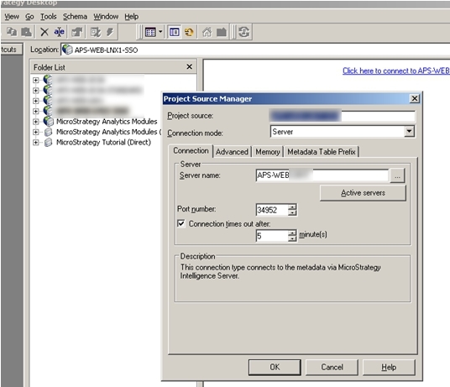The height and width of the screenshot is (387, 450).
Task: Open the Go menu
Action: point(29,17)
